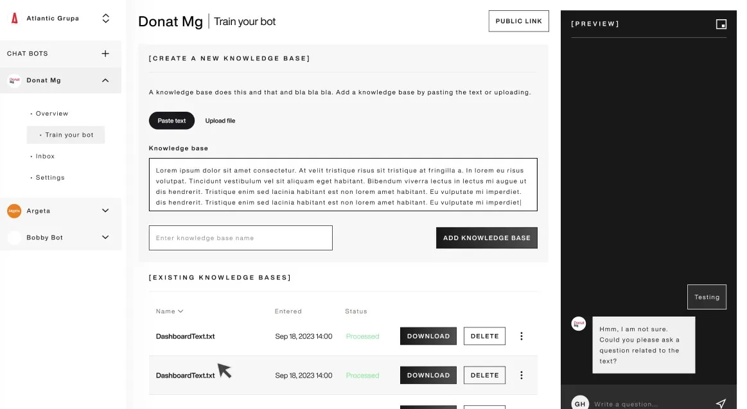
Task: Expand the Bobby Bot section
Action: tap(105, 238)
